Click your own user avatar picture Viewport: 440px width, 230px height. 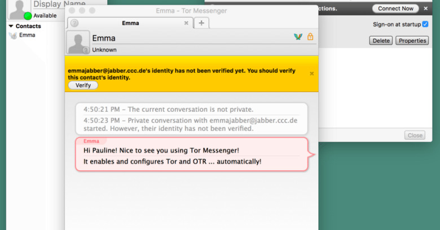19,9
